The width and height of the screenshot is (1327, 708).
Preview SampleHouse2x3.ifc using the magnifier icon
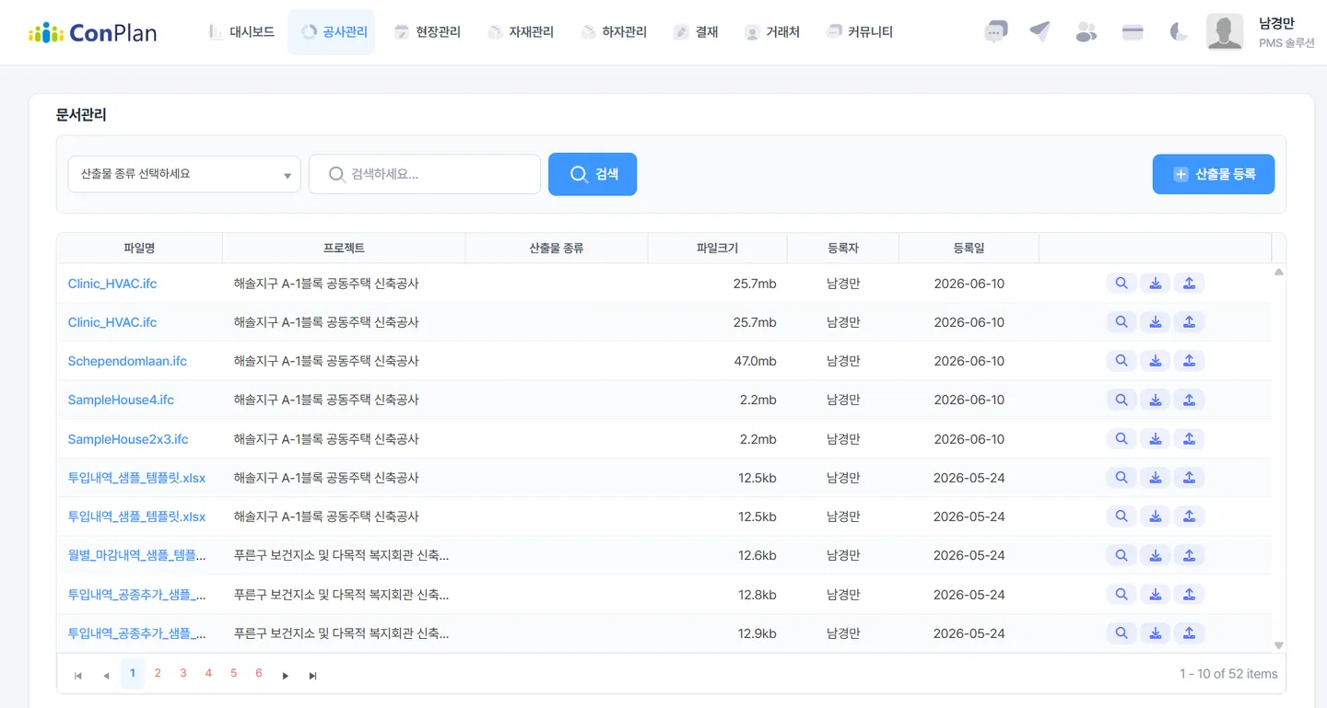click(1121, 439)
